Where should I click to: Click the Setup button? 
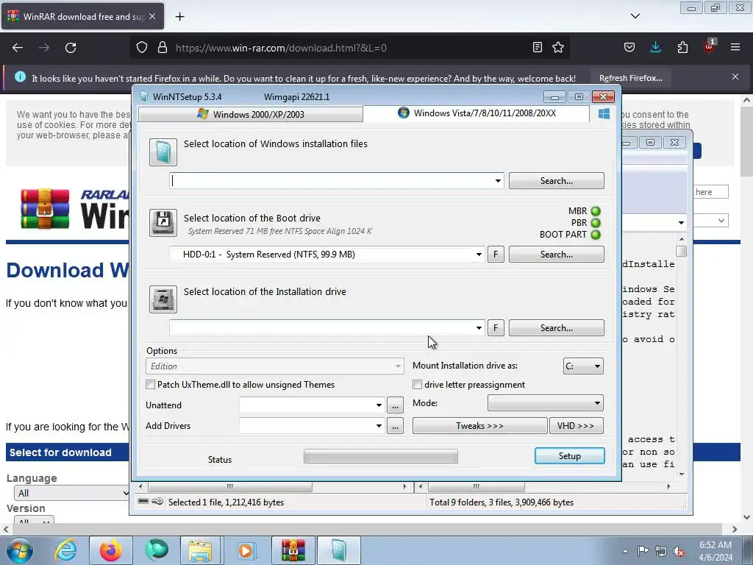(x=570, y=456)
